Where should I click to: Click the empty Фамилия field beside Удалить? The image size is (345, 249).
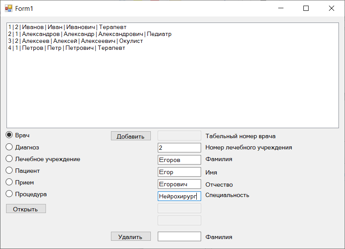pyautogui.click(x=179, y=236)
